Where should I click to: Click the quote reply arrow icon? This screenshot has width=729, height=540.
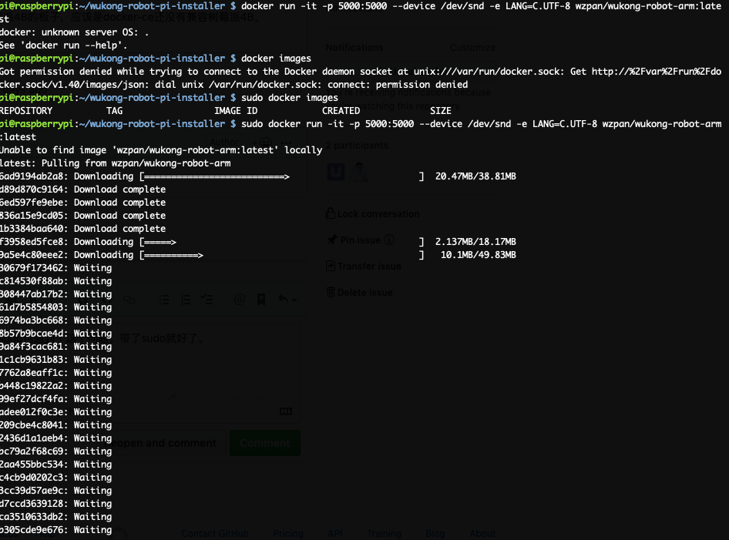click(284, 299)
